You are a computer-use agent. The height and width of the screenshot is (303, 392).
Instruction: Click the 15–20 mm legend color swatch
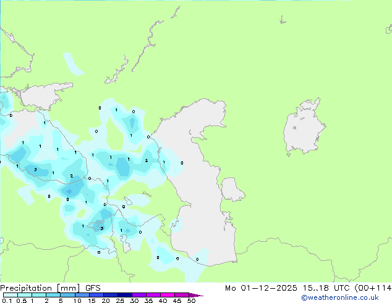click(96, 295)
